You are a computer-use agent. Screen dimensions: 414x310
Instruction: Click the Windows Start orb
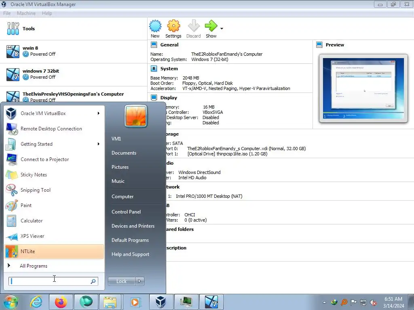point(11,302)
